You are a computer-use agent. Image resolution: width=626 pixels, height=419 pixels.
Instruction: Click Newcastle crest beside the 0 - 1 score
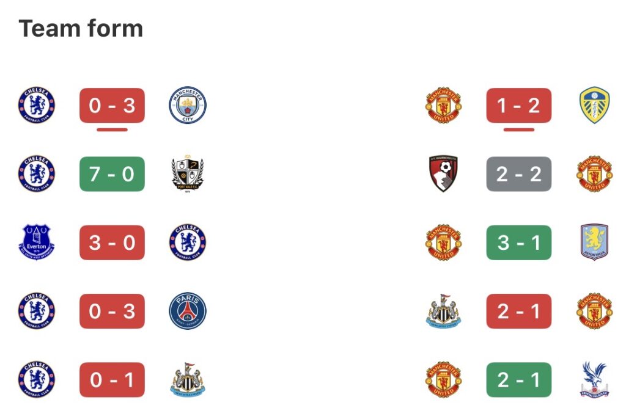(x=188, y=380)
